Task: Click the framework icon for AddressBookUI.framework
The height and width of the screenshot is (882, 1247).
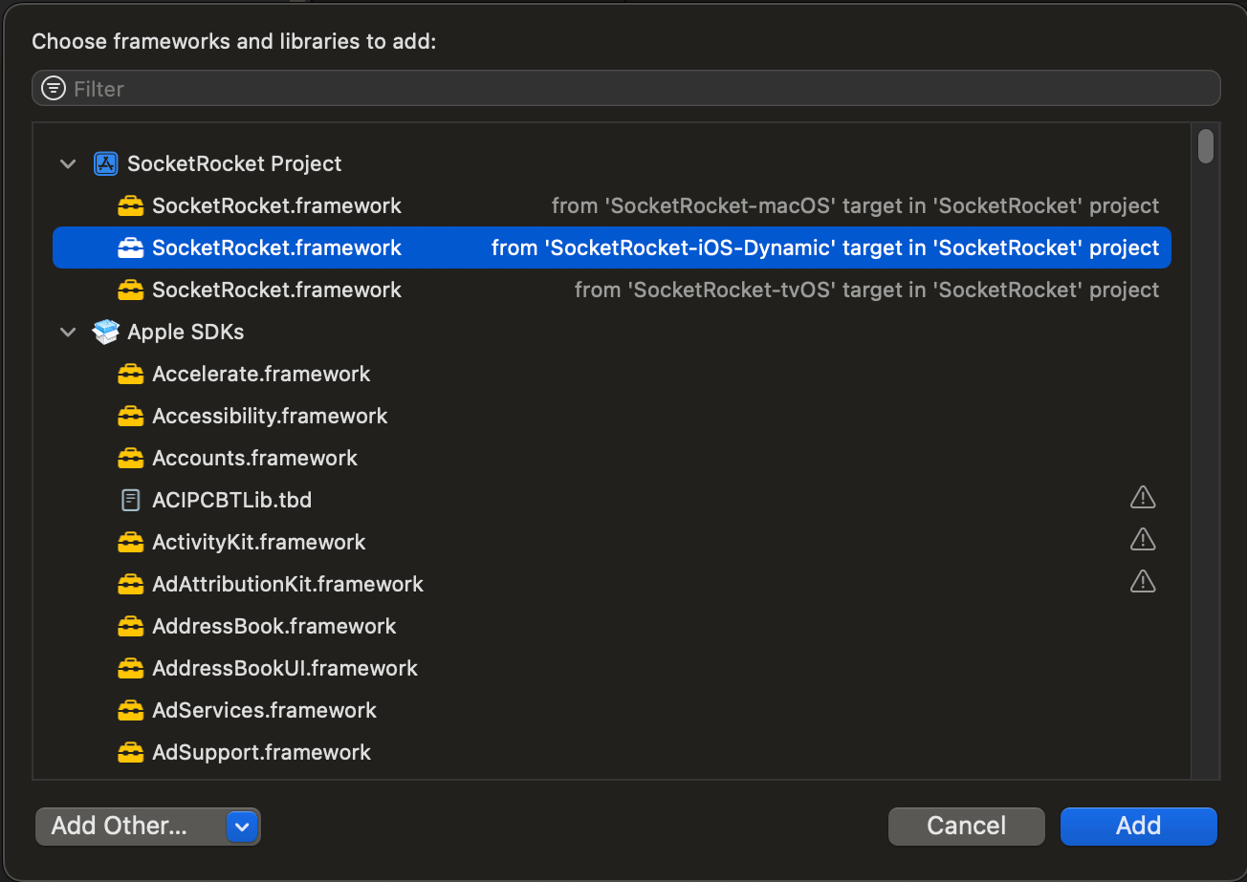Action: [130, 668]
